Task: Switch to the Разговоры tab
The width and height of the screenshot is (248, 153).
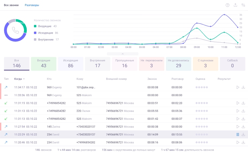Action: click(32, 5)
